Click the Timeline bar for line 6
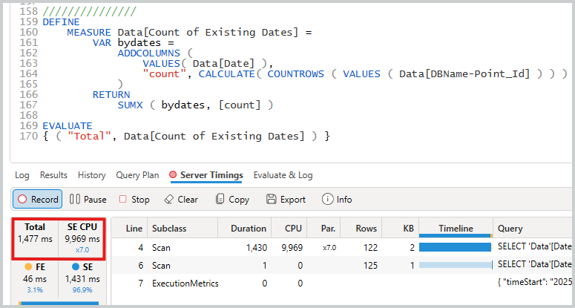The height and width of the screenshot is (308, 575). coord(455,264)
